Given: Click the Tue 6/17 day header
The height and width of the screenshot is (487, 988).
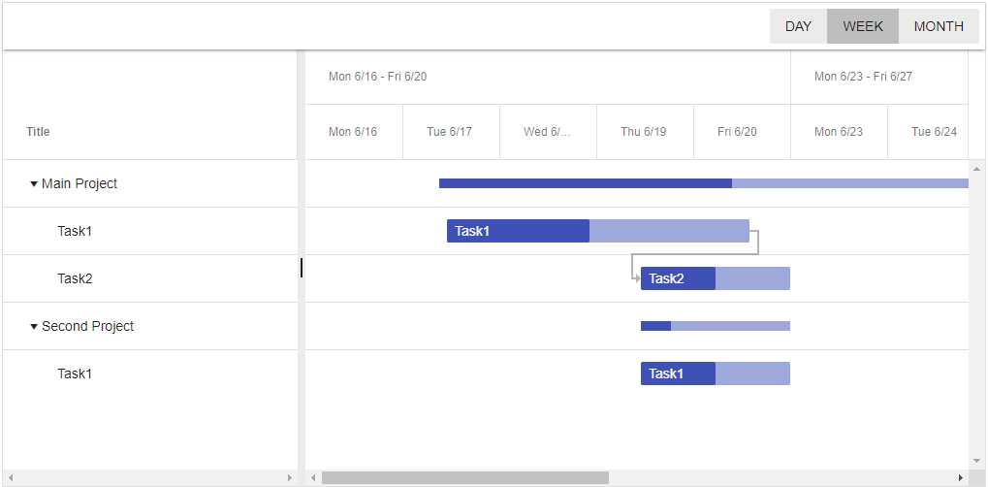Looking at the screenshot, I should tap(451, 132).
